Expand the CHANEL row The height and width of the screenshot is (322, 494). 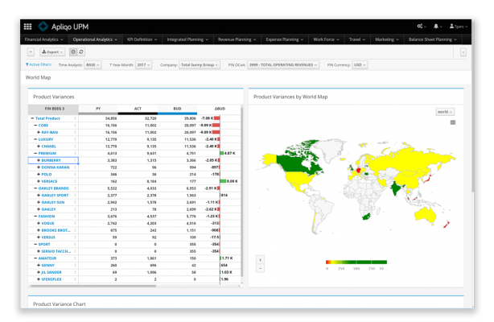pos(39,147)
